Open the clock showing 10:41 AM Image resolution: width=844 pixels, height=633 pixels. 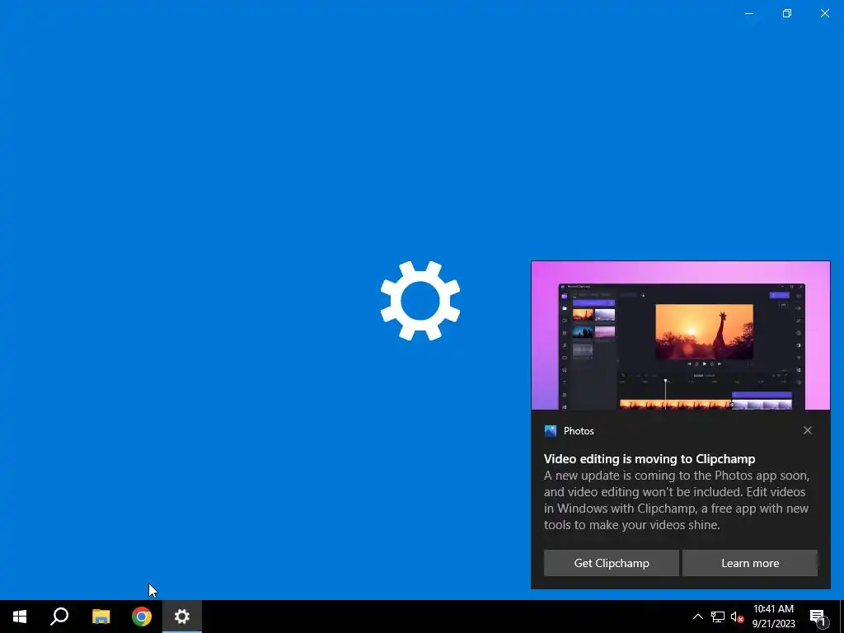[x=773, y=617]
